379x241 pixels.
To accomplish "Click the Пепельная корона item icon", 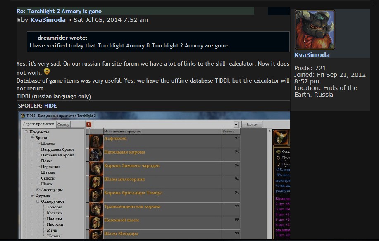I will 96,155.
